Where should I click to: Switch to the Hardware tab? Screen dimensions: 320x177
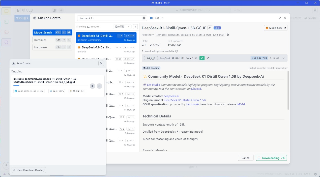[52, 47]
